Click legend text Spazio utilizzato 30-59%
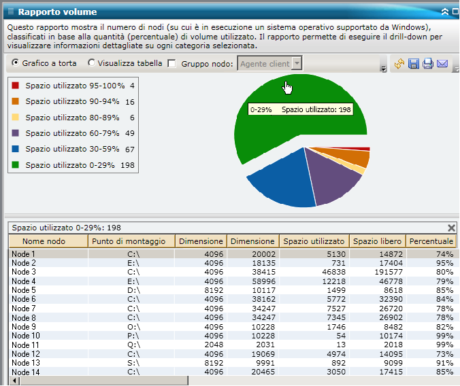 coord(72,149)
